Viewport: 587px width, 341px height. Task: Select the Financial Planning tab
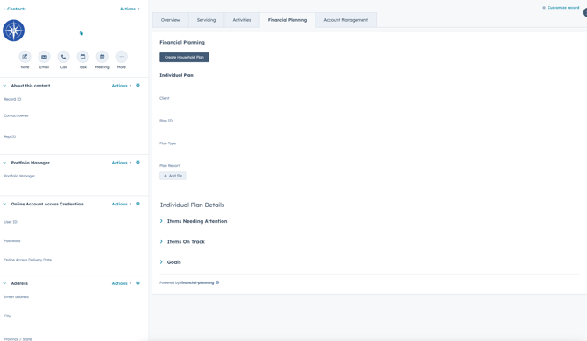click(287, 20)
